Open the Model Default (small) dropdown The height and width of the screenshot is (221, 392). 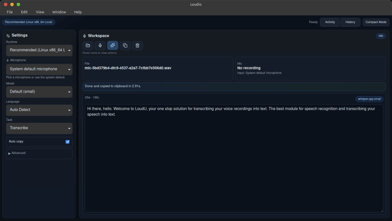[39, 92]
